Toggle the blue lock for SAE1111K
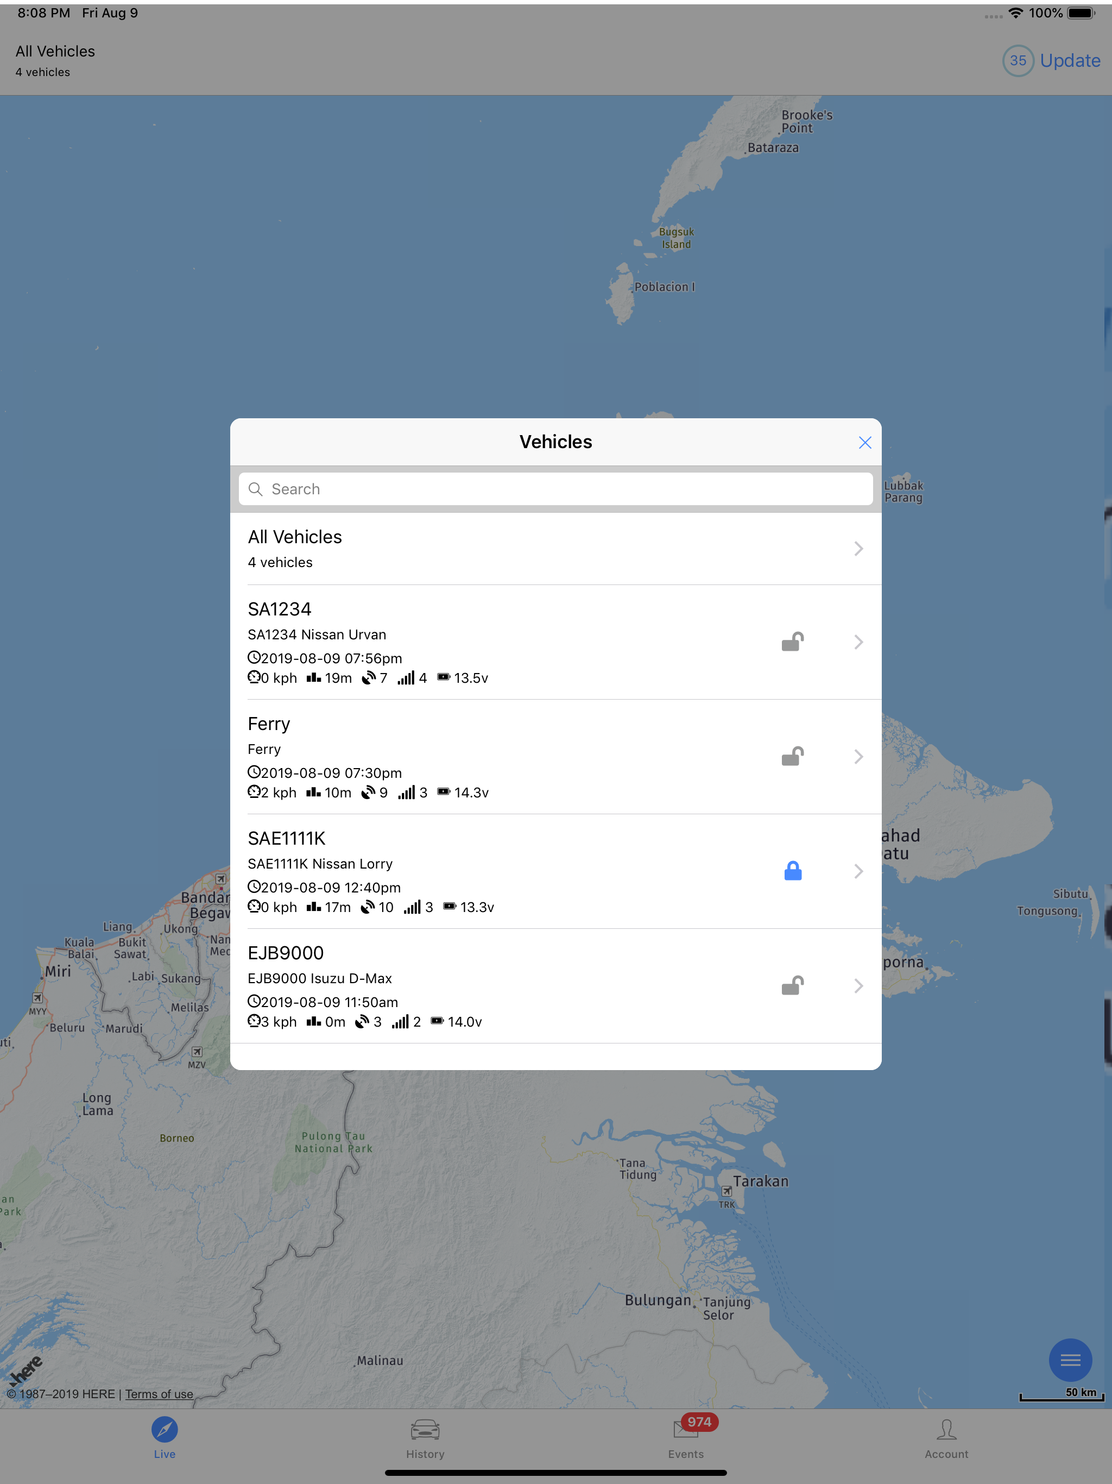Viewport: 1112px width, 1484px height. (793, 871)
